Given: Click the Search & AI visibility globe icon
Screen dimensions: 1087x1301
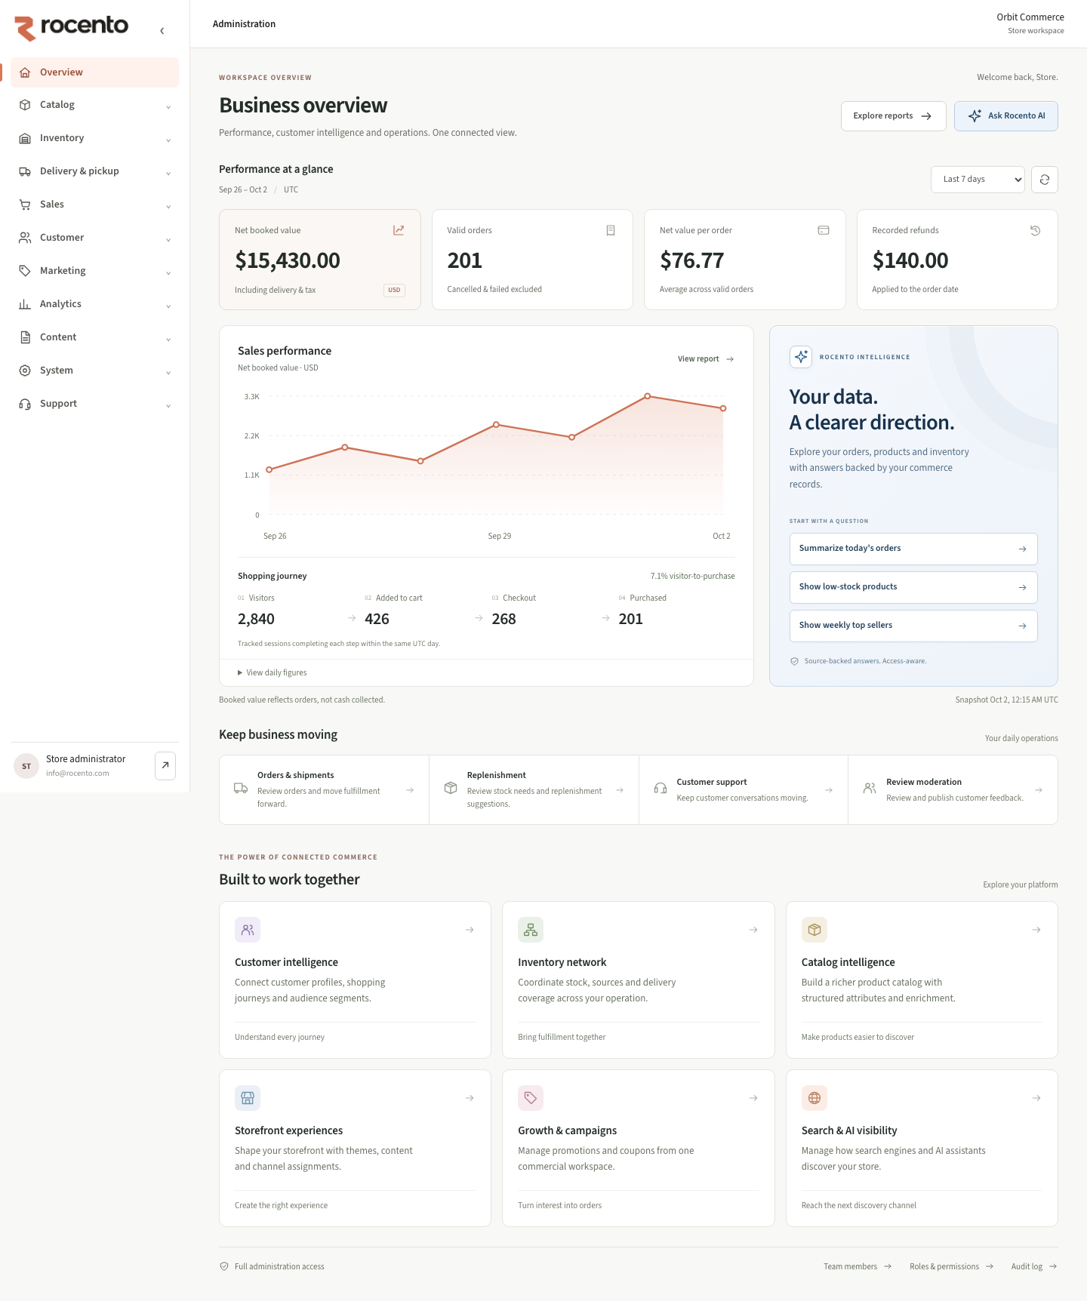Looking at the screenshot, I should point(814,1098).
